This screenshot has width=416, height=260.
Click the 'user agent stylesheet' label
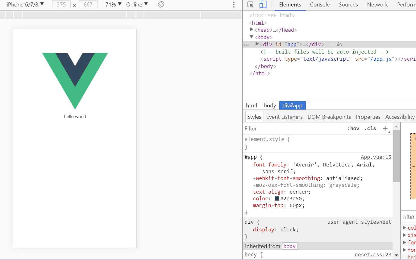[x=359, y=222]
